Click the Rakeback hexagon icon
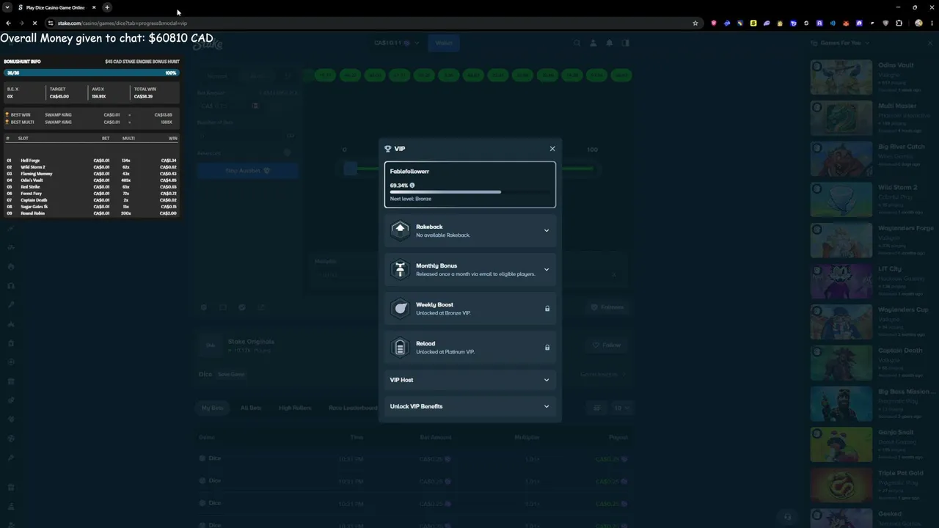Screen dimensions: 939x528 (400, 230)
